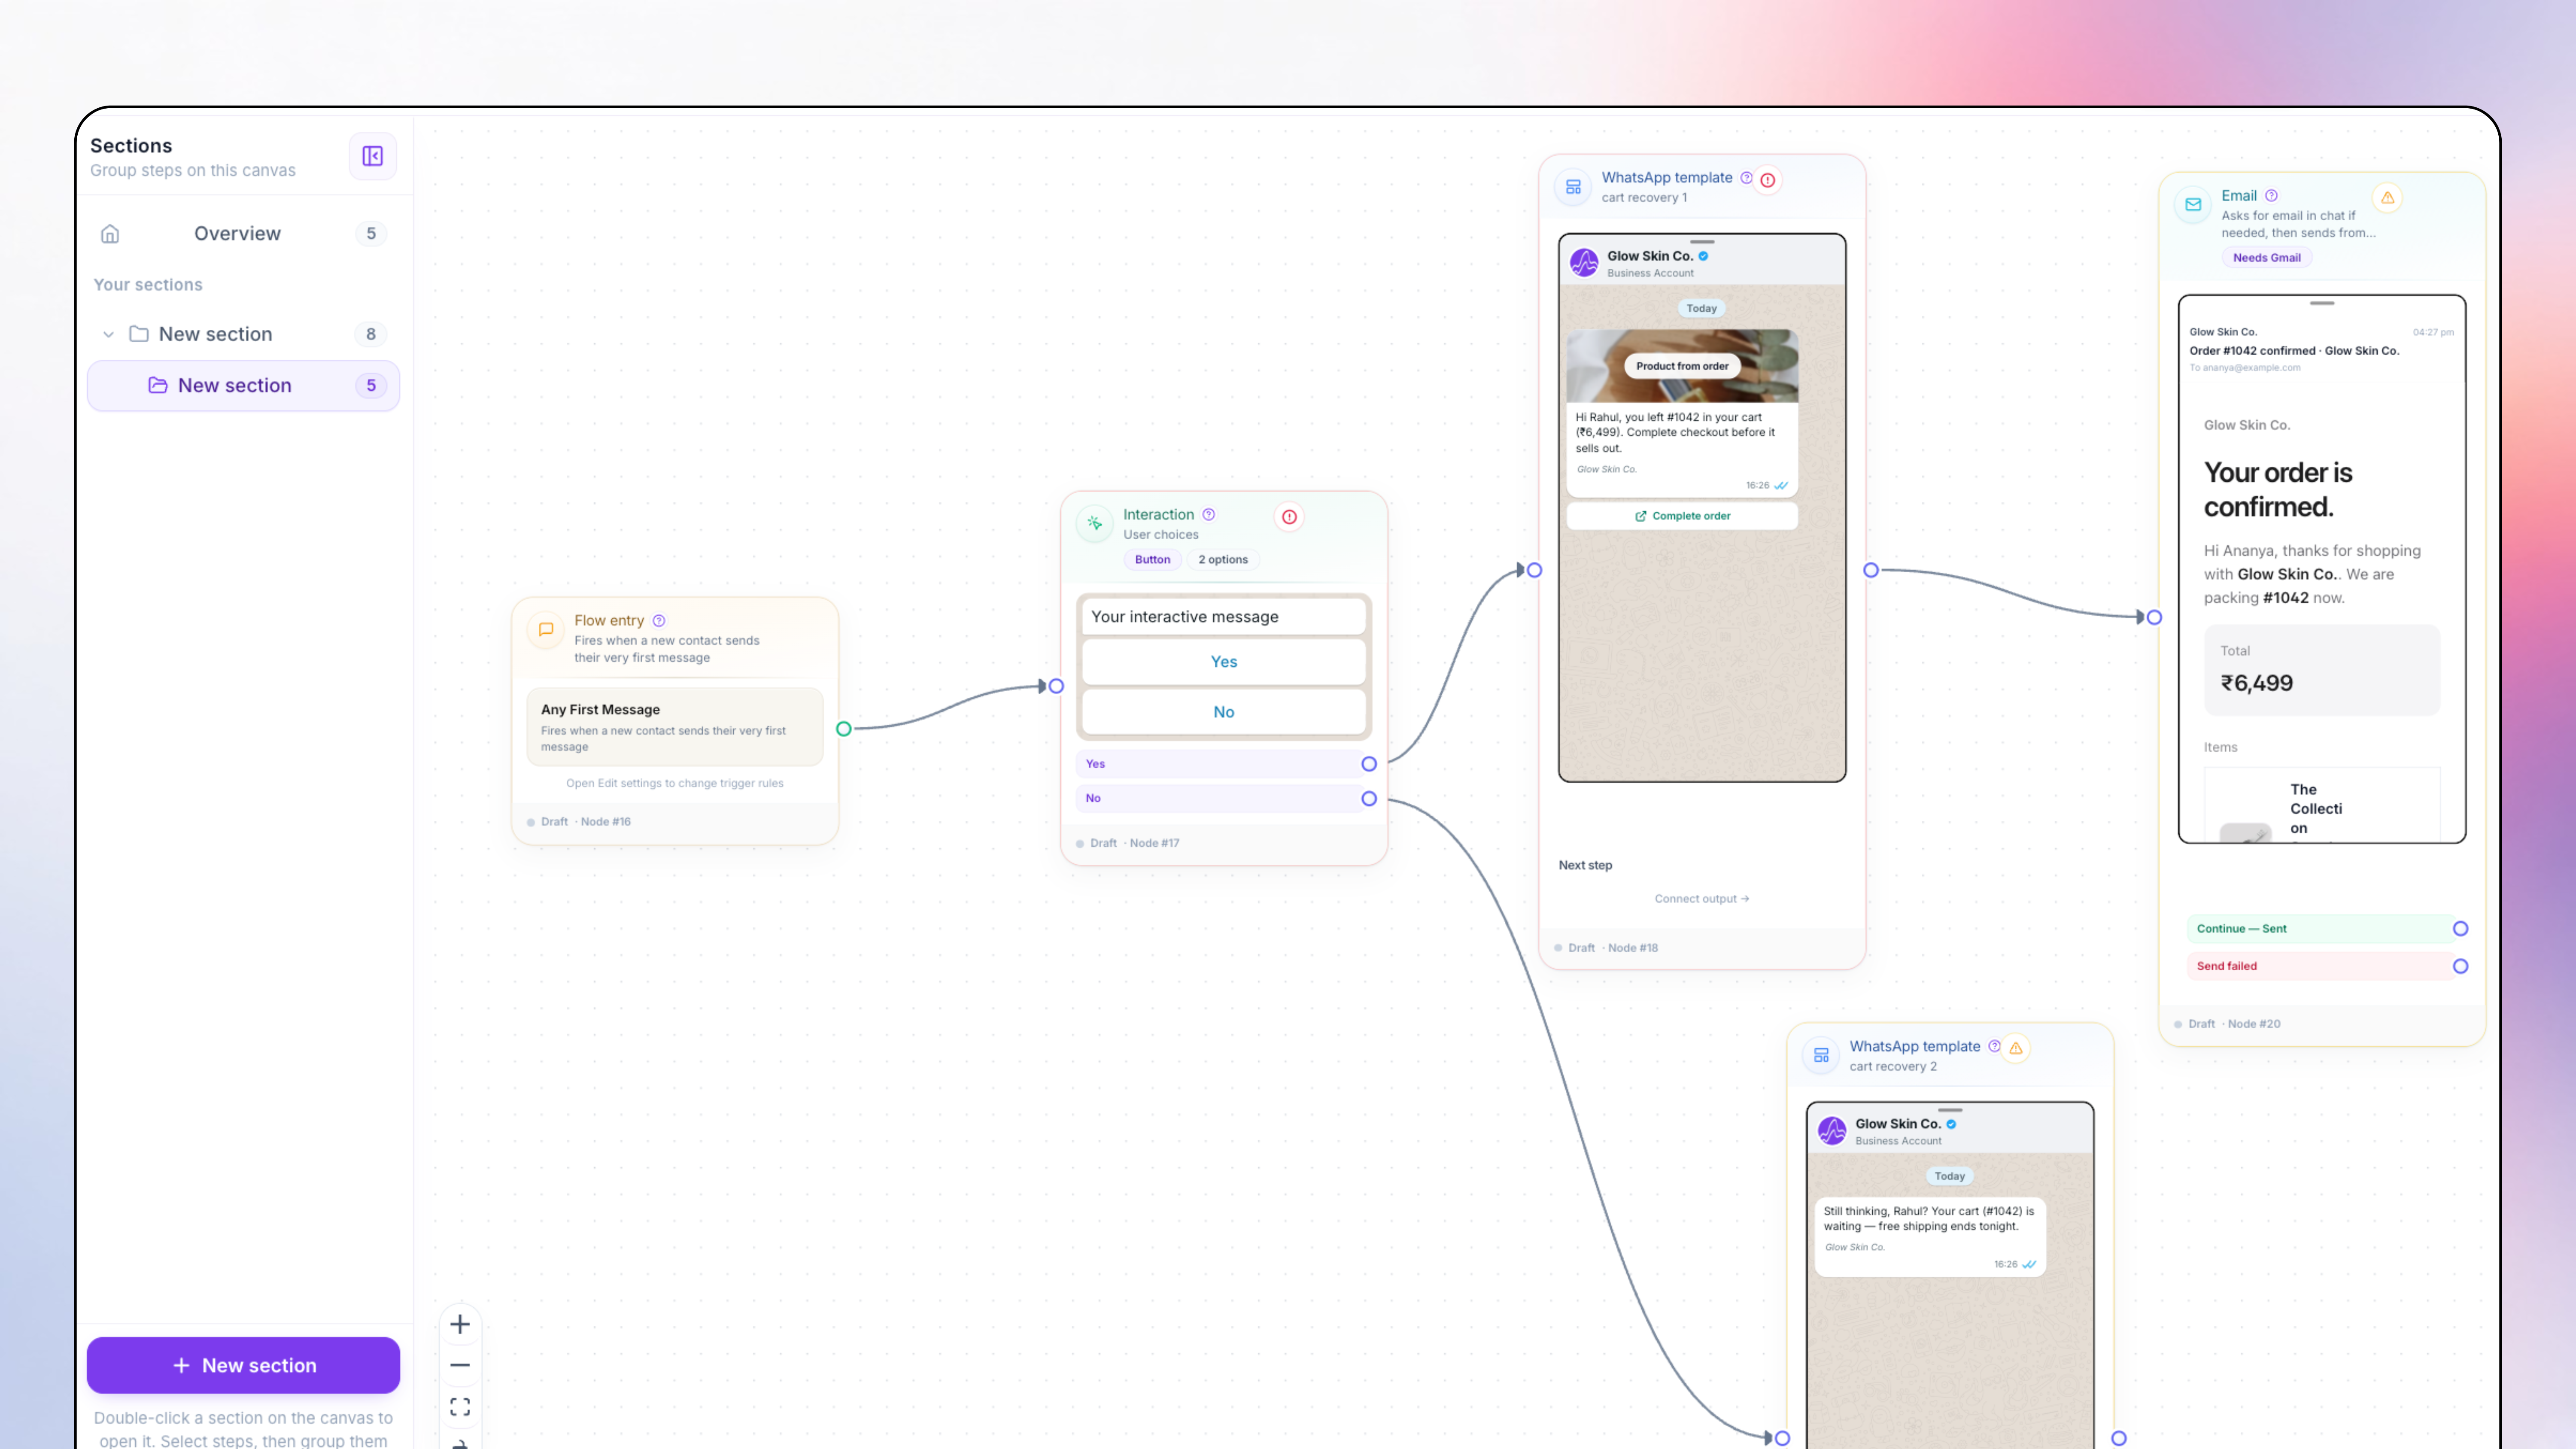The image size is (2576, 1449).
Task: Click the Yes output row connector
Action: (1369, 764)
